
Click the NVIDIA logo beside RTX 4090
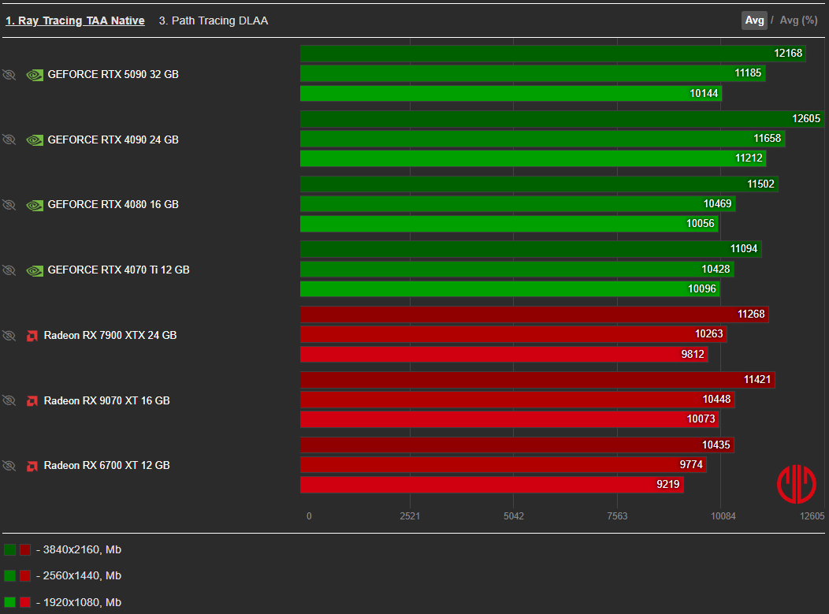pyautogui.click(x=35, y=140)
